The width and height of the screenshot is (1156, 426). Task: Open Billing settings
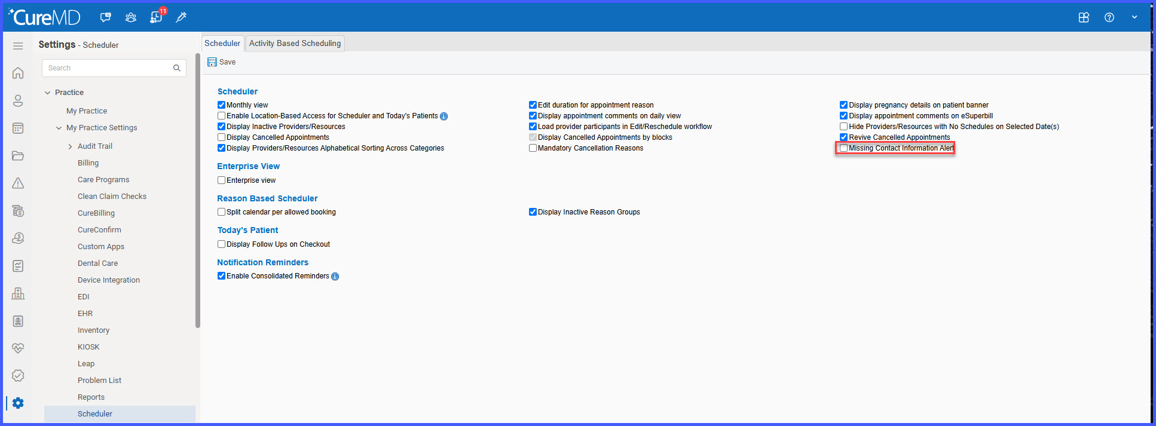tap(88, 163)
